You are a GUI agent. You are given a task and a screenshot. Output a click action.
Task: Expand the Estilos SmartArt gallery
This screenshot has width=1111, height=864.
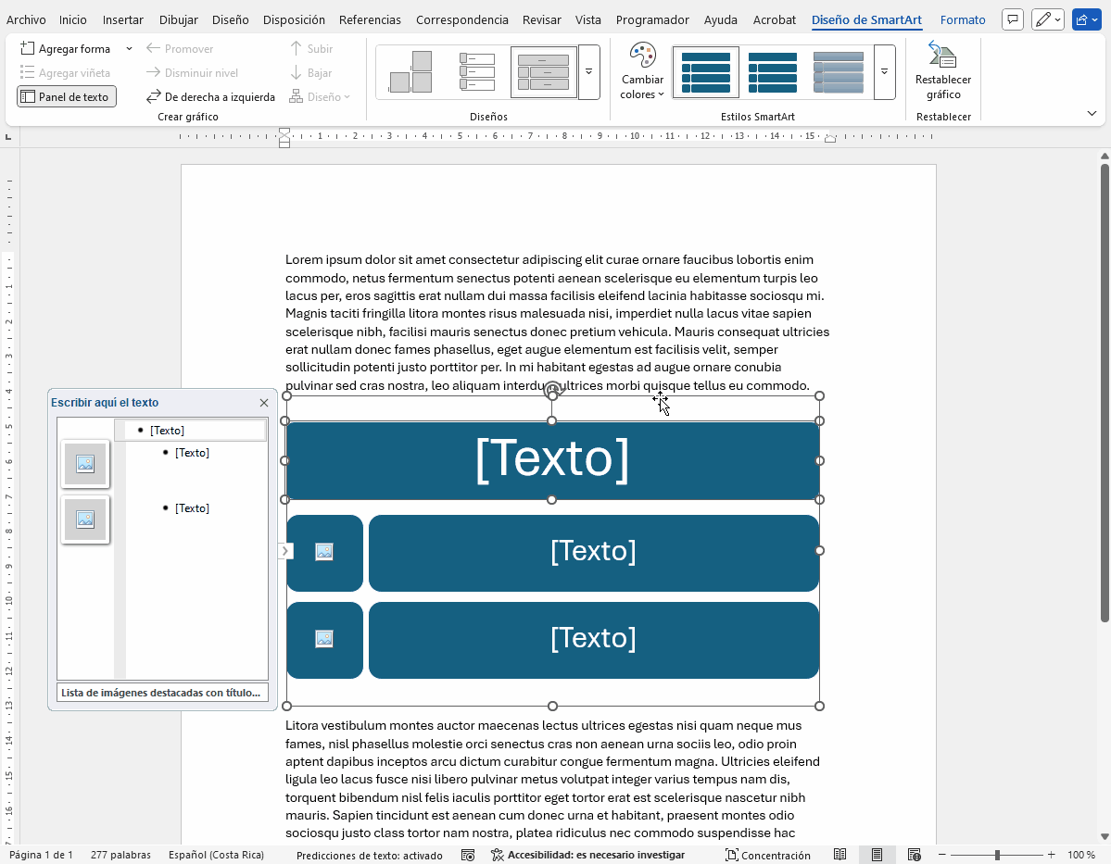[884, 71]
